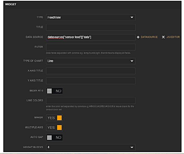The height and width of the screenshot is (154, 184).
Task: Click the LINE COLORS input box
Action: [90, 101]
